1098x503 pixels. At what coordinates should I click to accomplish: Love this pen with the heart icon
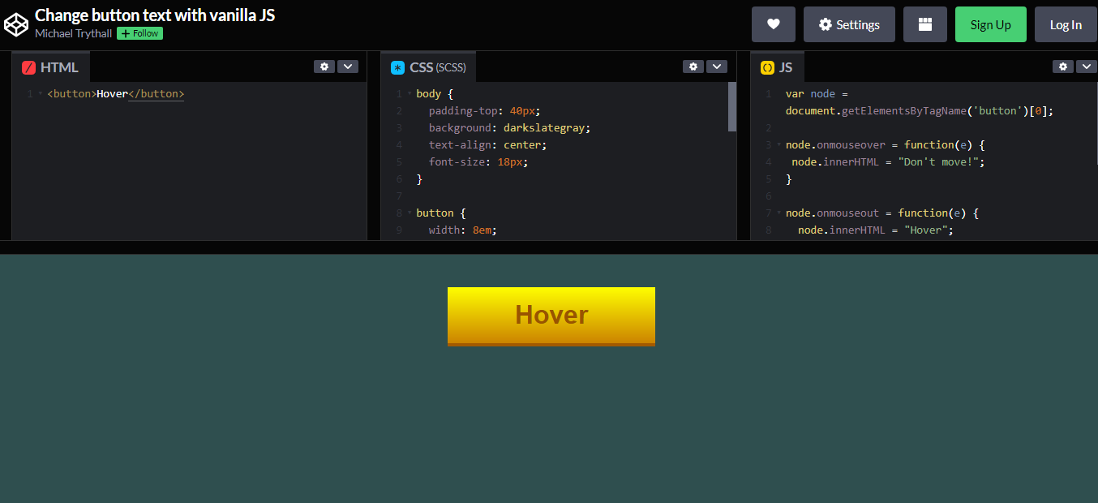[773, 24]
